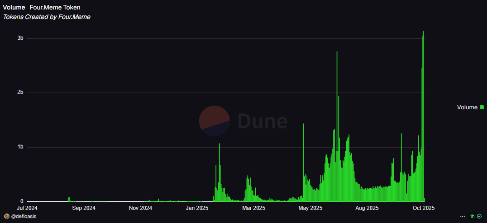The image size is (487, 223).
Task: Click the green Volume legend color swatch
Action: pos(482,107)
